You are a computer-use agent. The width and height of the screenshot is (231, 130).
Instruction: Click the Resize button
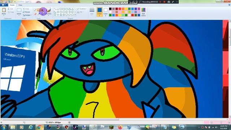[x=26, y=12]
